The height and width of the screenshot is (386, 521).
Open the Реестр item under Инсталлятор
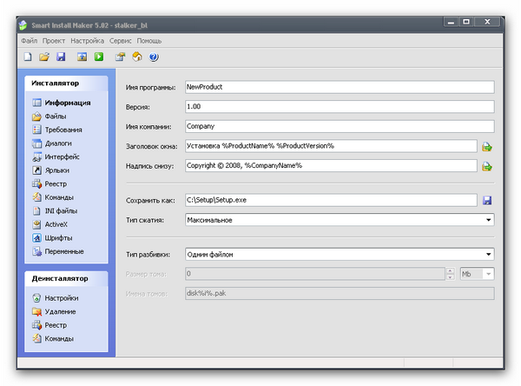(x=56, y=184)
